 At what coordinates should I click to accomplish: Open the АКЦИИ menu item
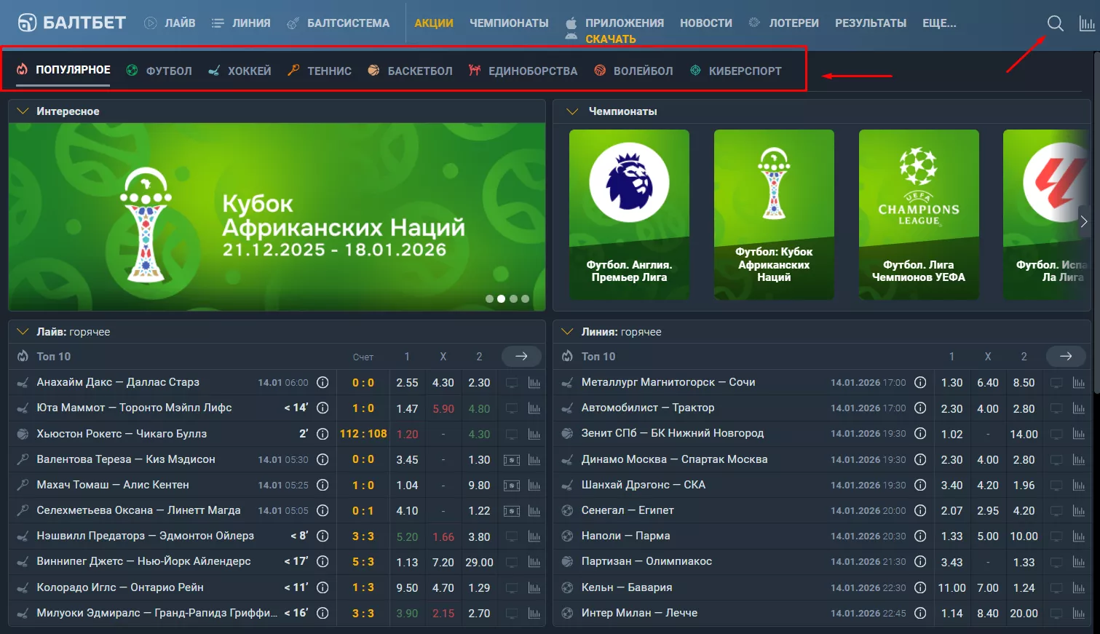click(x=433, y=23)
